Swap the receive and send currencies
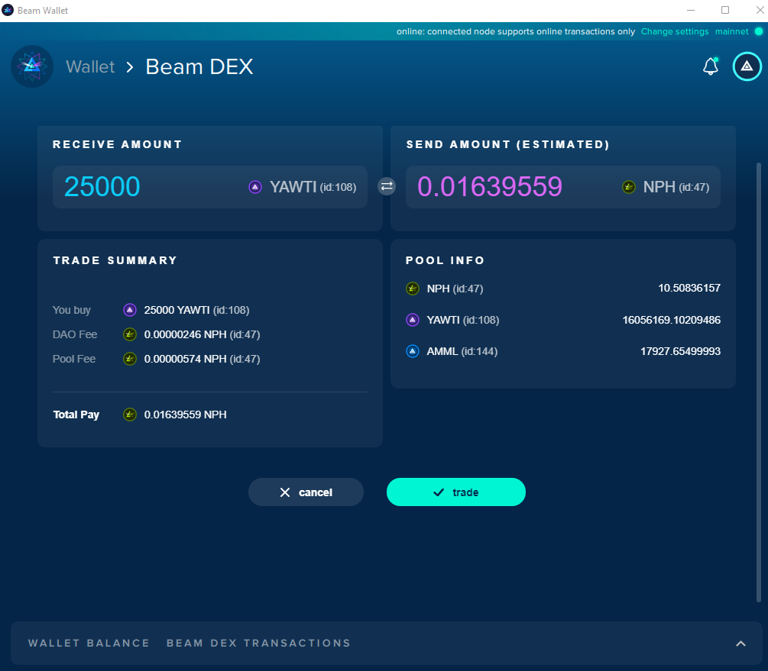This screenshot has height=671, width=768. pyautogui.click(x=387, y=186)
